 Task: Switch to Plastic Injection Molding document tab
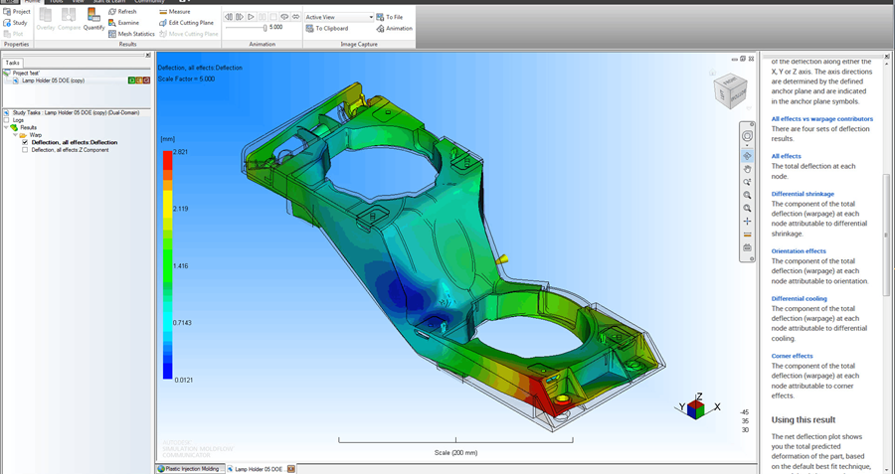pos(190,469)
